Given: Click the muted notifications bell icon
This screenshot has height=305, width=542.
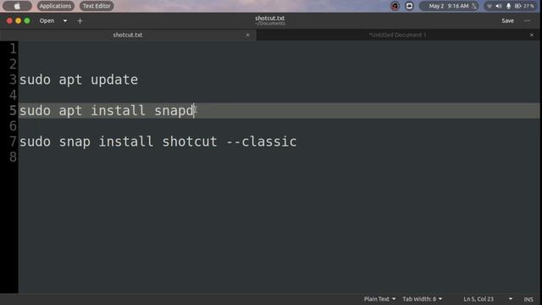Looking at the screenshot, I should (x=474, y=6).
